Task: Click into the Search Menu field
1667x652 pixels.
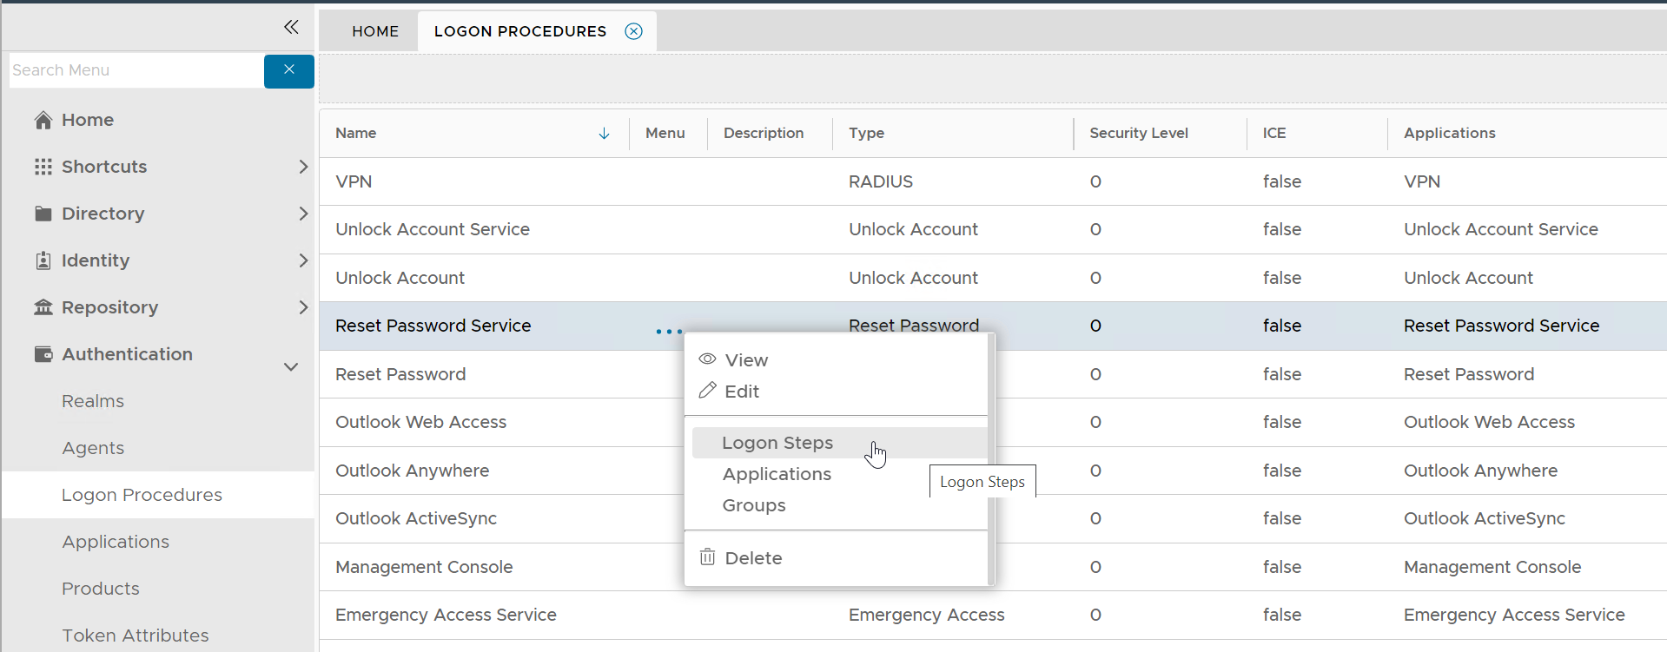Action: pos(136,70)
